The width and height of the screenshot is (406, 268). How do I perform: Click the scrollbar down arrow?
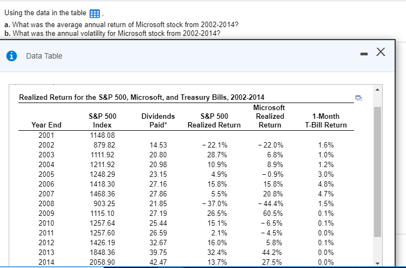pyautogui.click(x=377, y=263)
